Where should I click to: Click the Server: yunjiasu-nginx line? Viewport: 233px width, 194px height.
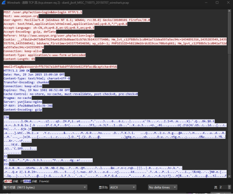coord(23,102)
